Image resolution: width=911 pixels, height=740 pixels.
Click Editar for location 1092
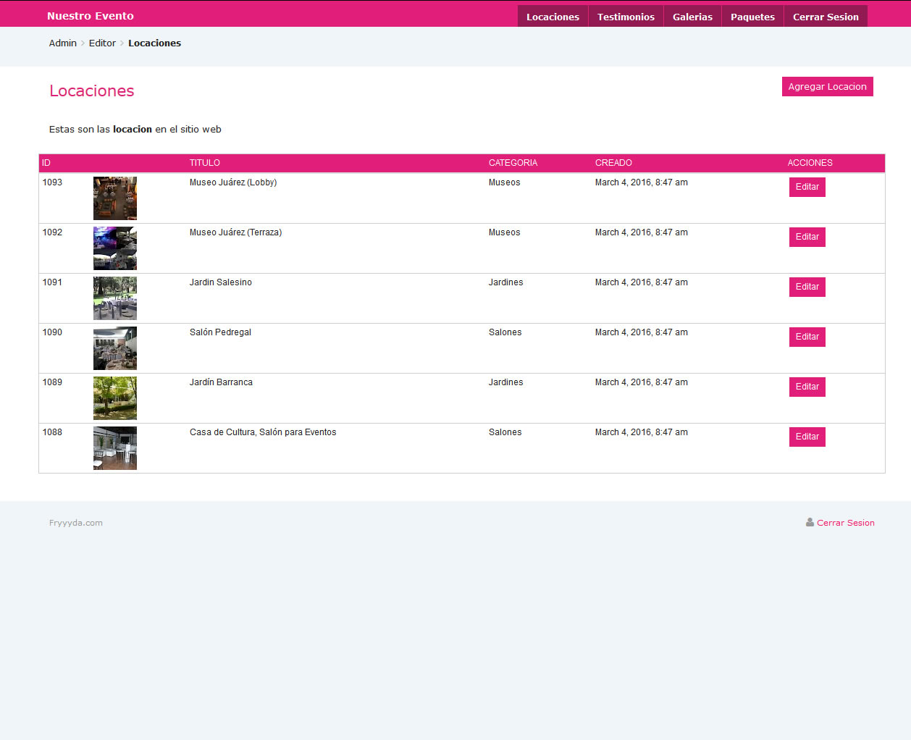[x=807, y=237]
